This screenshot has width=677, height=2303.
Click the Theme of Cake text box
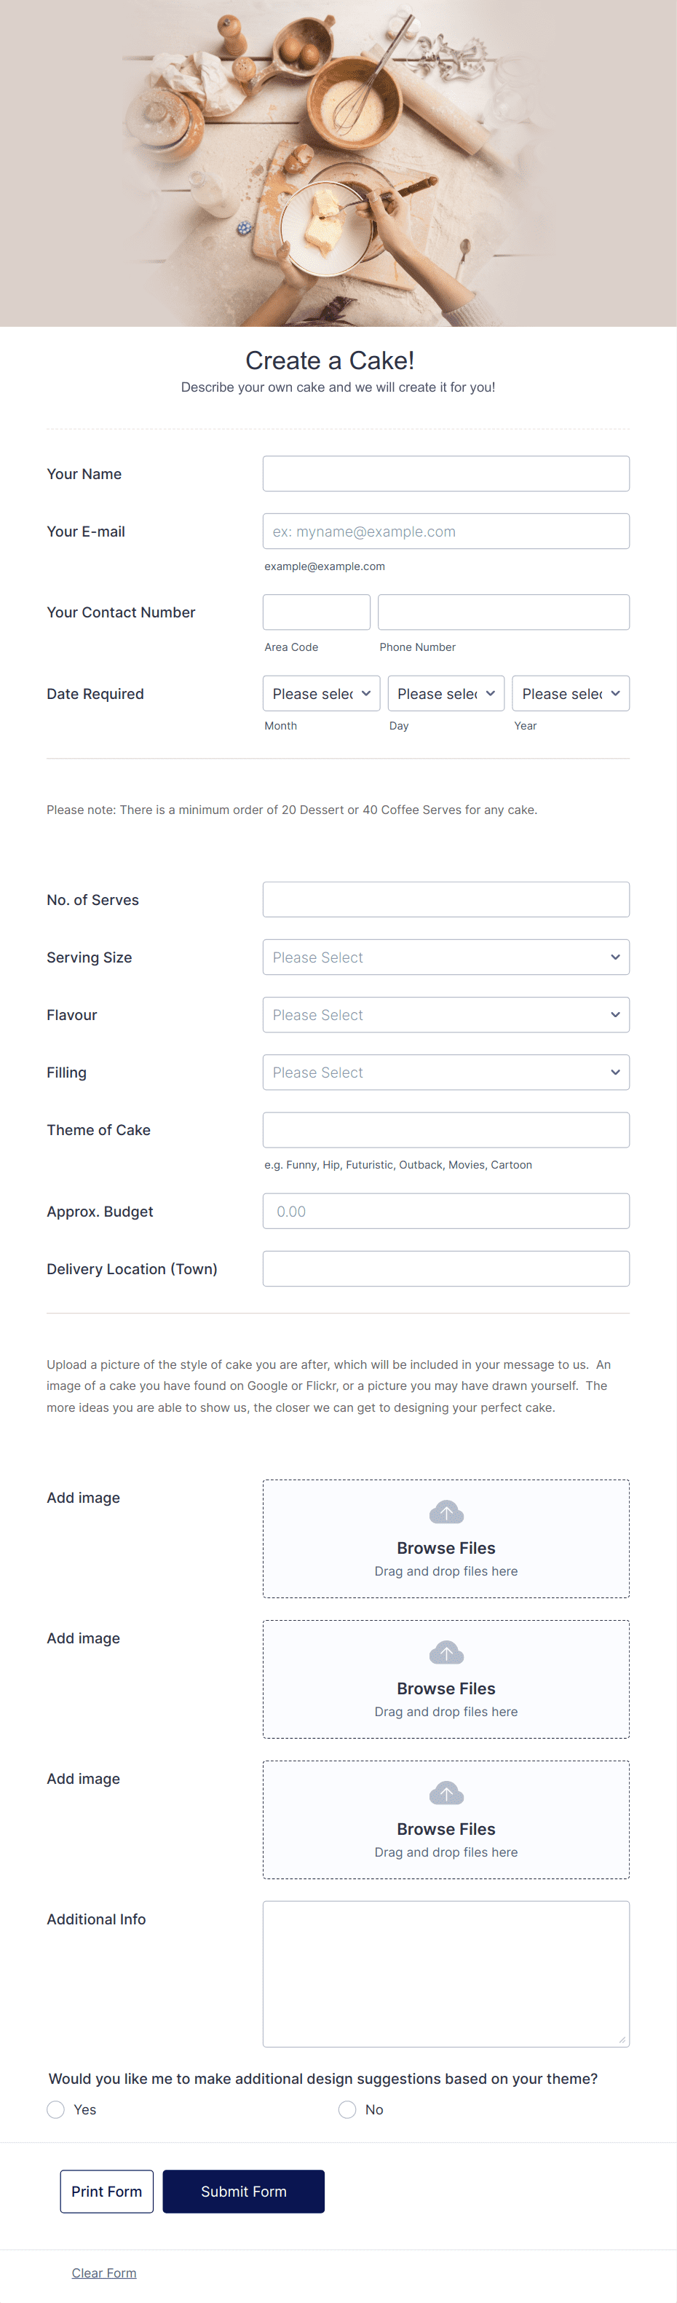pos(446,1129)
